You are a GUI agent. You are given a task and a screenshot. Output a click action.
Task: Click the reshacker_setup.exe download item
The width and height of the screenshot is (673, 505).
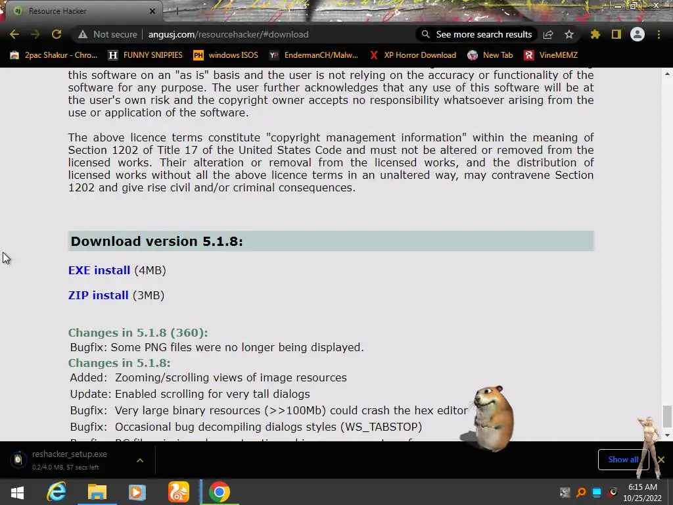70,460
